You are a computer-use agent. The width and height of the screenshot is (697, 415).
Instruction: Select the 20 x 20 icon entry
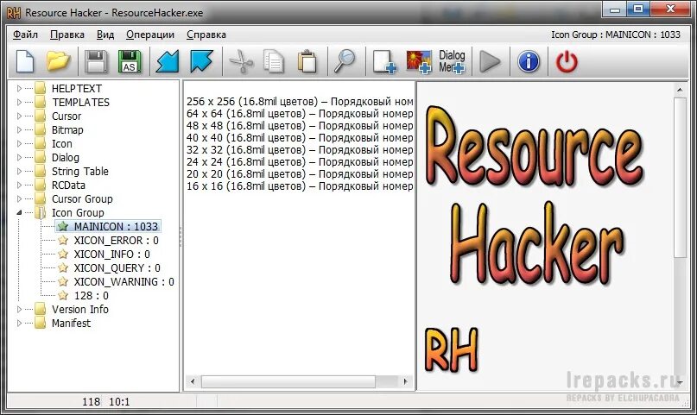point(300,174)
